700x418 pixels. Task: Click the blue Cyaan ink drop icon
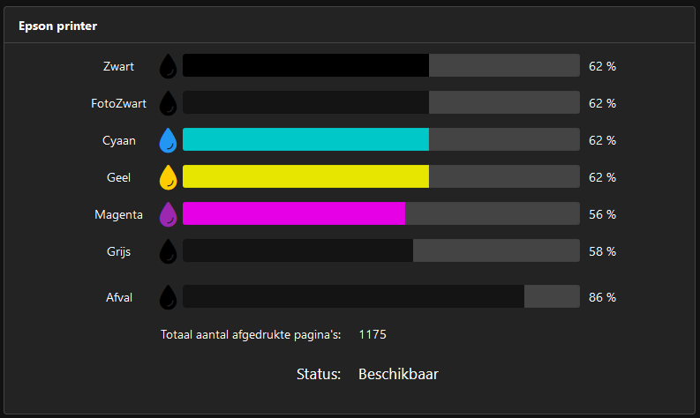168,140
